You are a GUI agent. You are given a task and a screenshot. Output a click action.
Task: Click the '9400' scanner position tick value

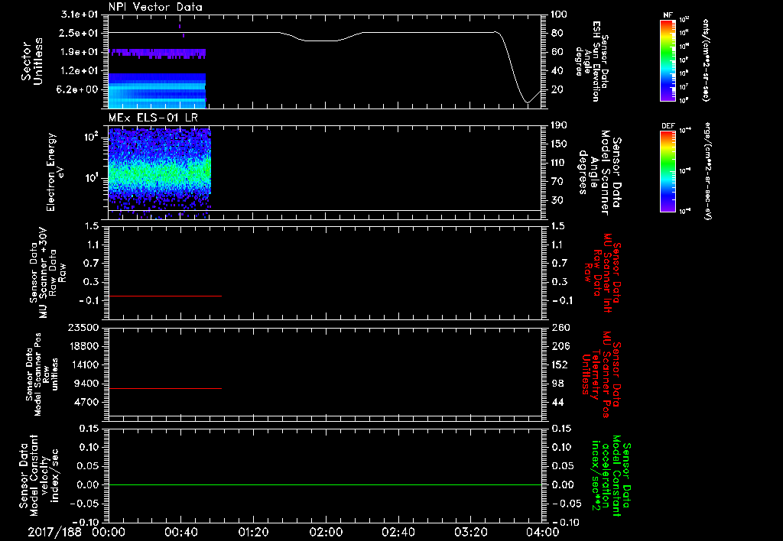pyautogui.click(x=87, y=384)
